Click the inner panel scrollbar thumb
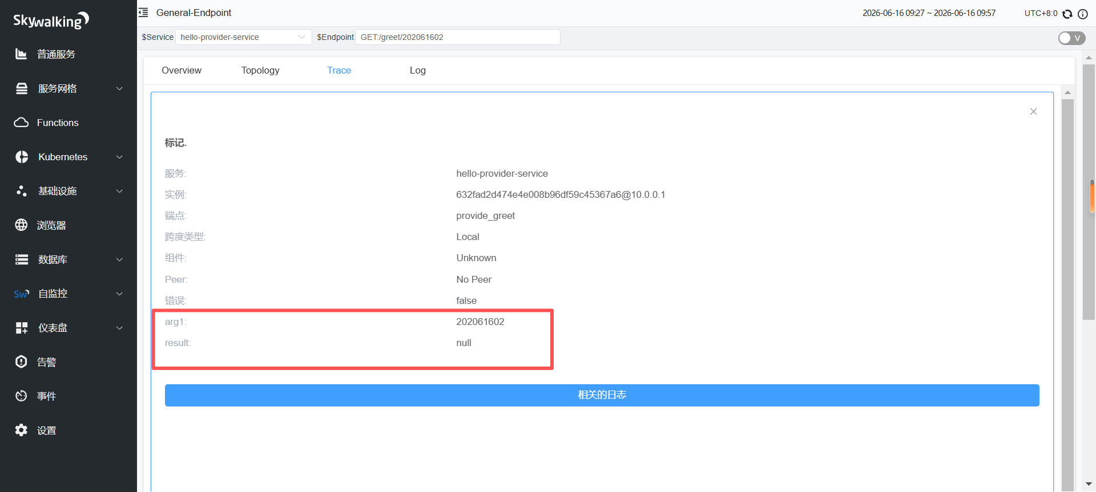 1067,295
